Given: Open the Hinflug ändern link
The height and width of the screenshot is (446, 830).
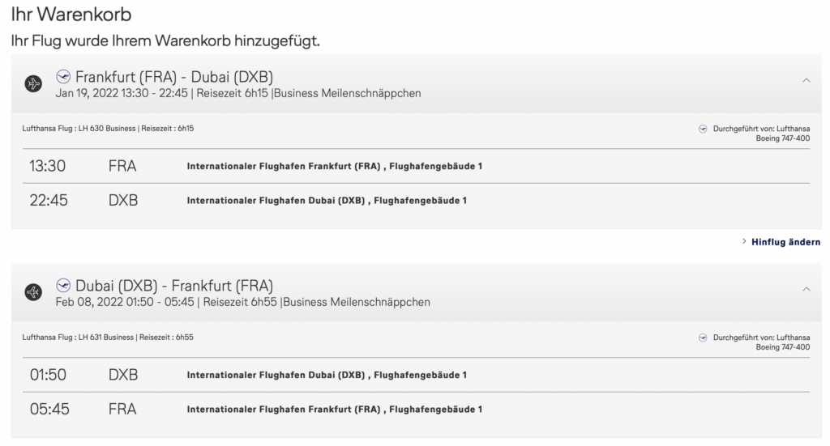Looking at the screenshot, I should point(785,242).
